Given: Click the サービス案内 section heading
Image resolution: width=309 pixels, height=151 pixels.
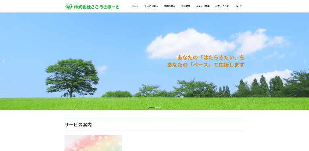Looking at the screenshot, I should tap(78, 124).
